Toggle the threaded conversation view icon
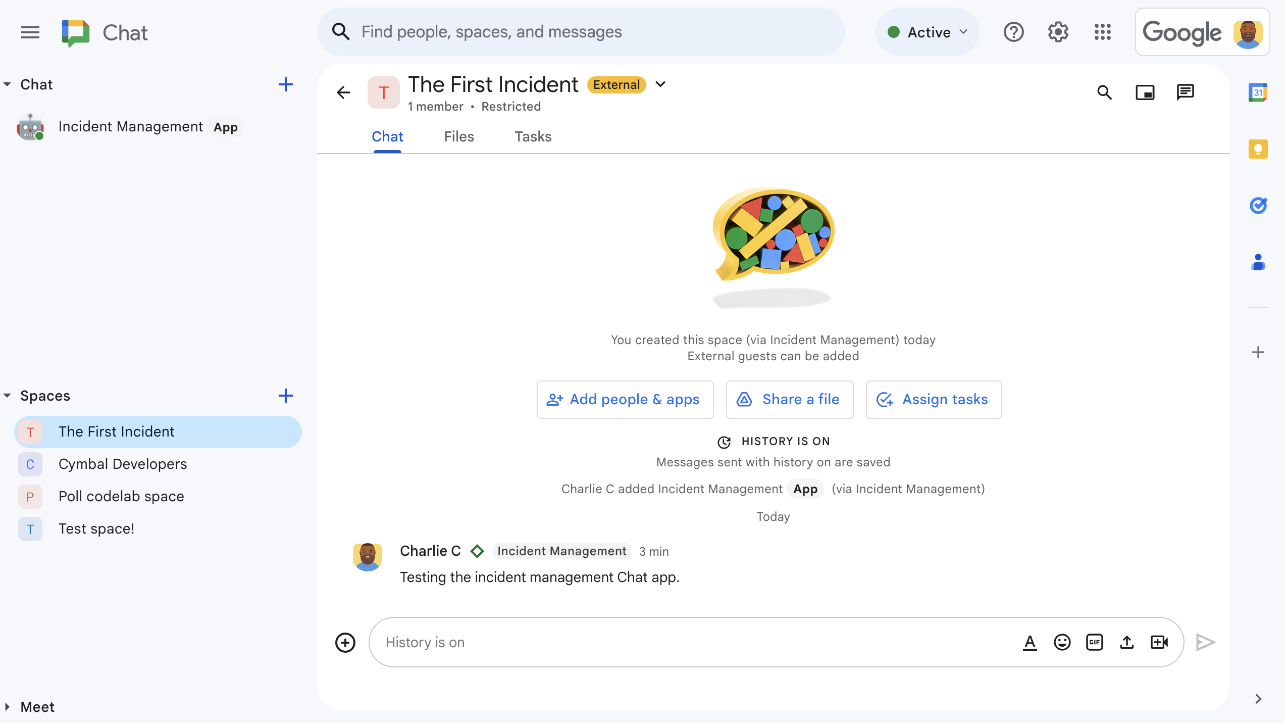Viewport: 1285px width, 723px height. pyautogui.click(x=1185, y=92)
